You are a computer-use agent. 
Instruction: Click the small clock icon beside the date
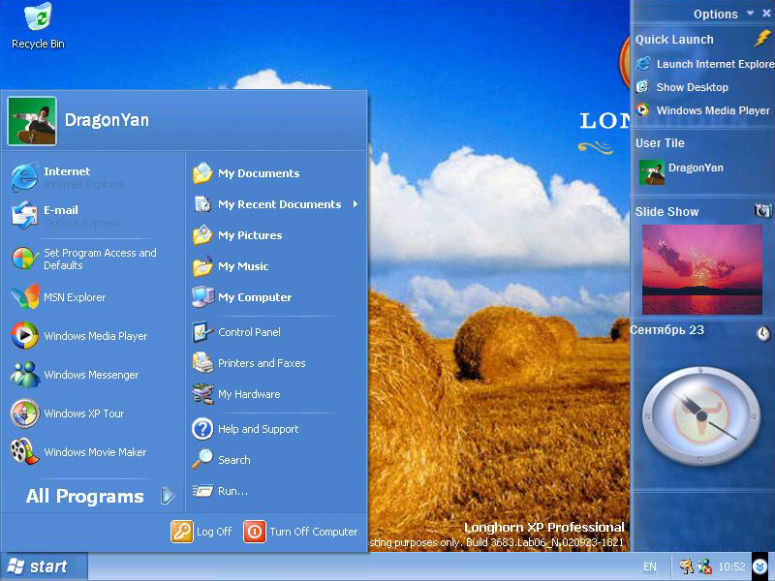click(763, 333)
